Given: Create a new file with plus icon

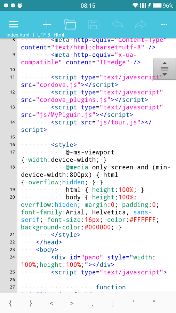Looking at the screenshot, I should pos(47,25).
